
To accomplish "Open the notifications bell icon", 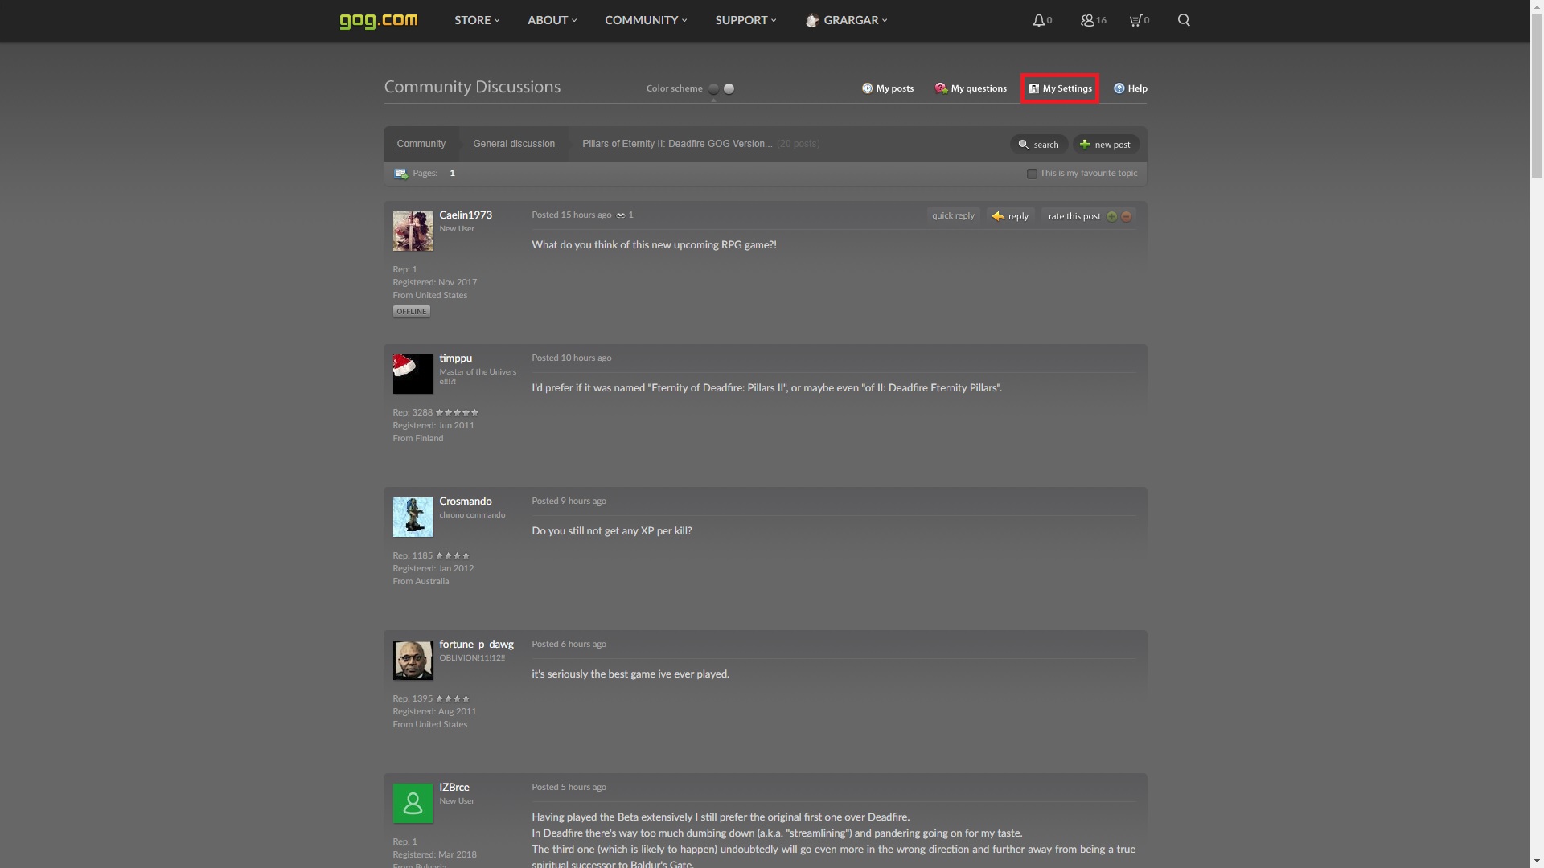I will tap(1039, 20).
